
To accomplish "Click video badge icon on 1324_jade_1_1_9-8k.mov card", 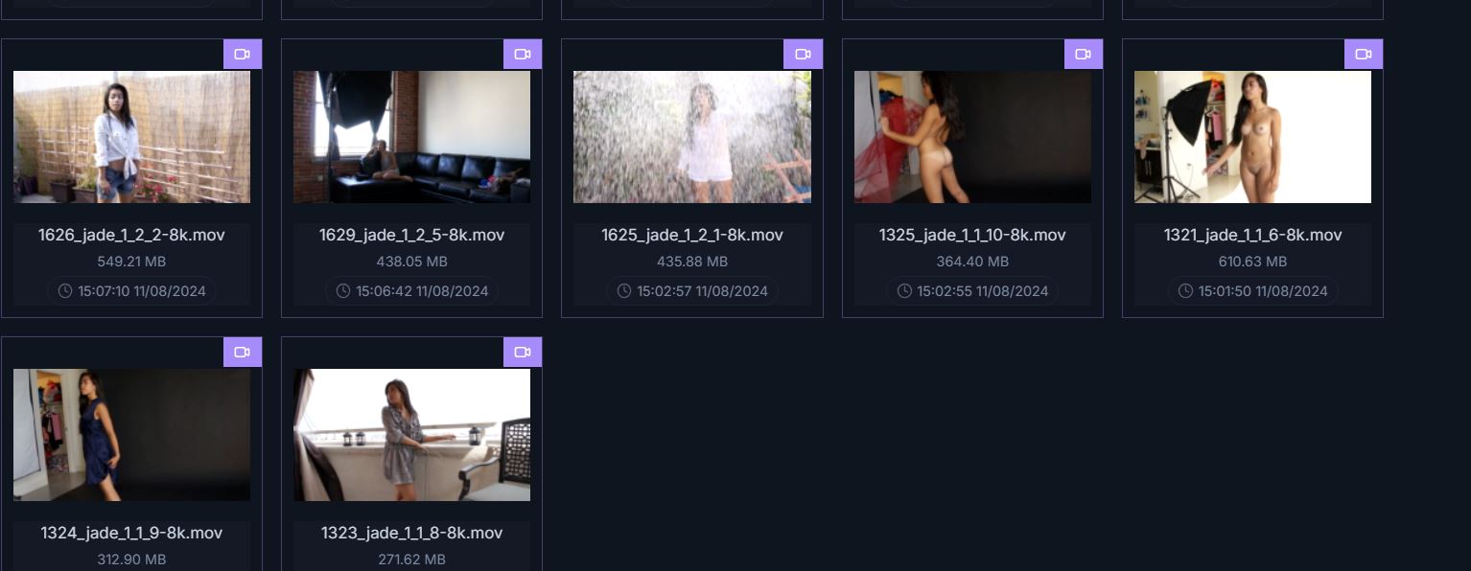I will coord(243,353).
